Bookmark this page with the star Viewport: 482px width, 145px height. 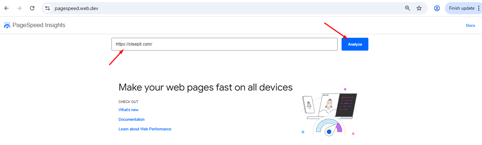pyautogui.click(x=419, y=8)
